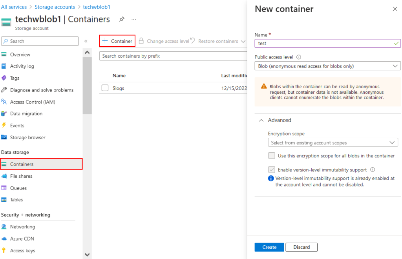Close the New container panel
This screenshot has height=259, width=402.
tap(395, 9)
